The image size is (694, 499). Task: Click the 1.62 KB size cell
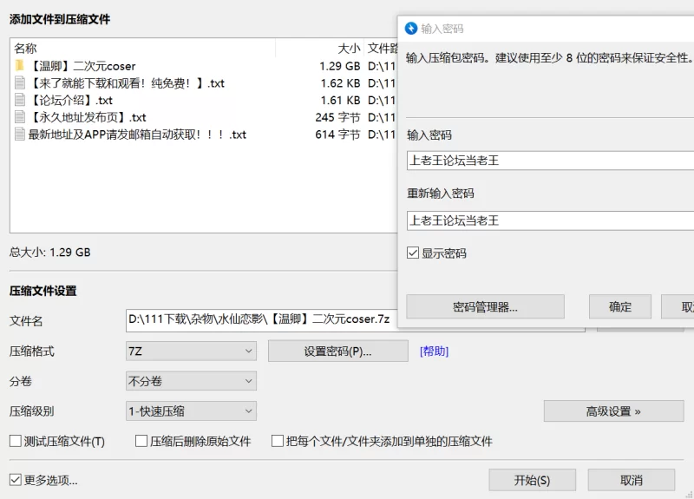tap(340, 83)
